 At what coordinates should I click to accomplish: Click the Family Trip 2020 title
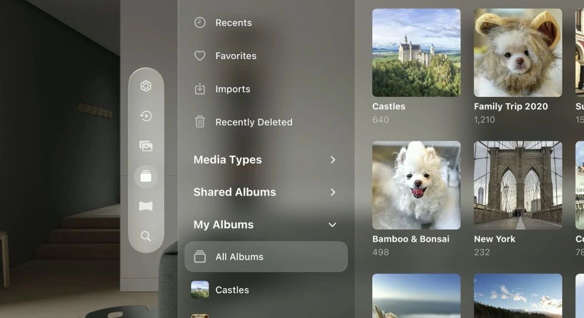coord(511,106)
